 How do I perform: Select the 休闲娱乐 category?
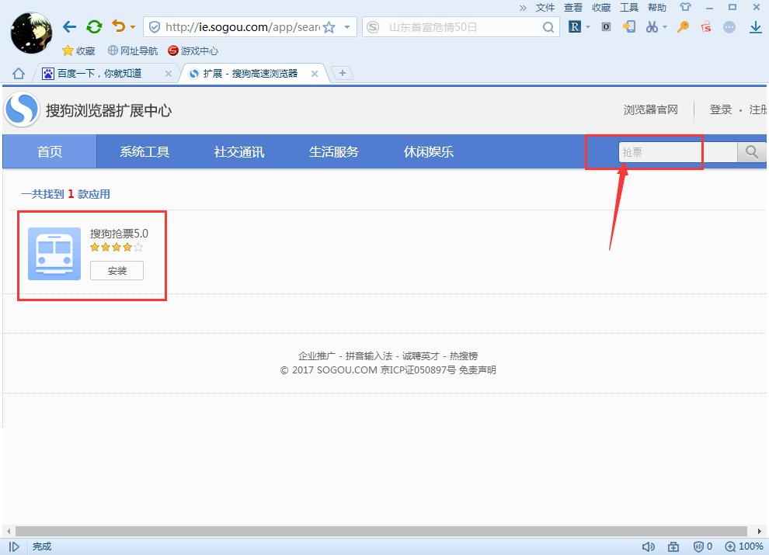tap(427, 151)
